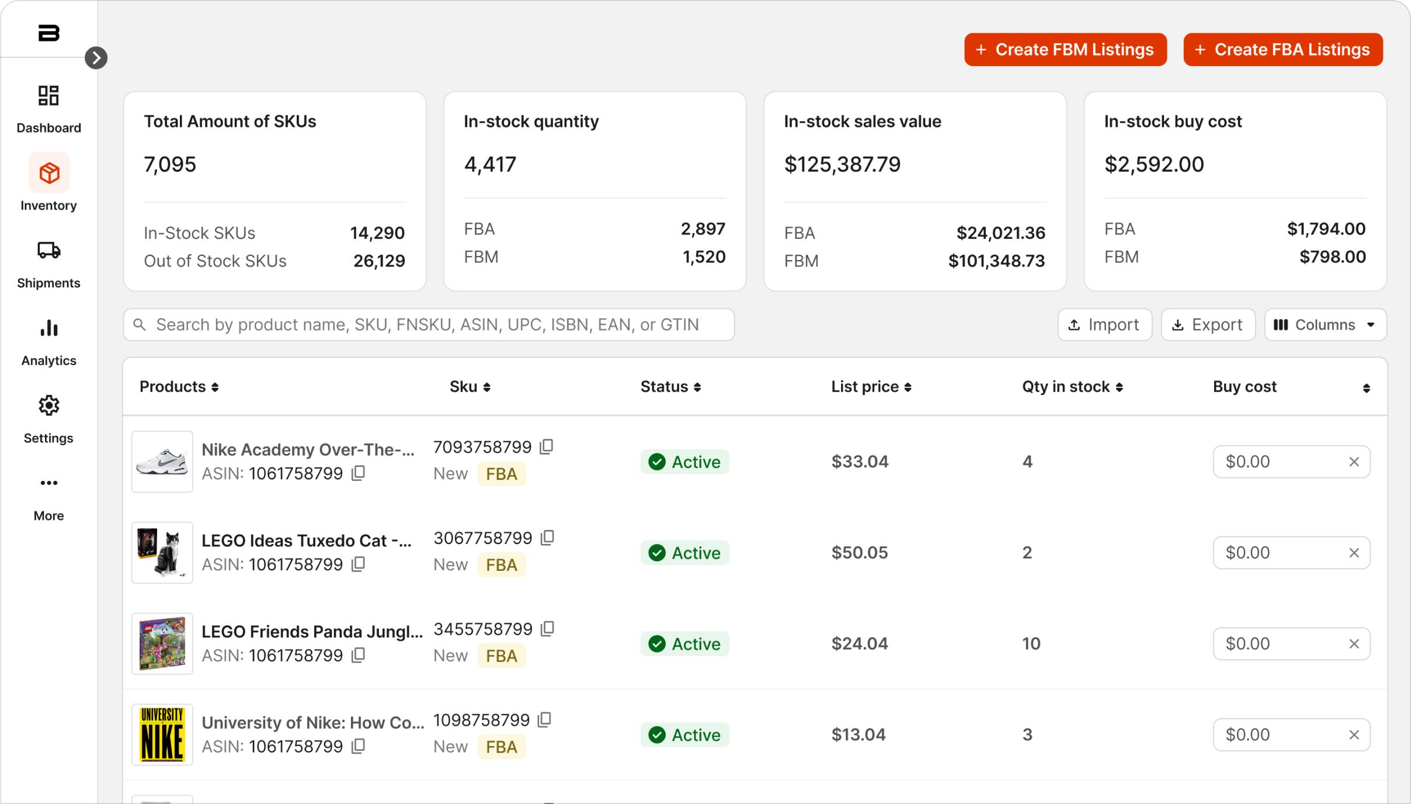Go to Shipments in the sidebar
This screenshot has width=1411, height=804.
48,265
